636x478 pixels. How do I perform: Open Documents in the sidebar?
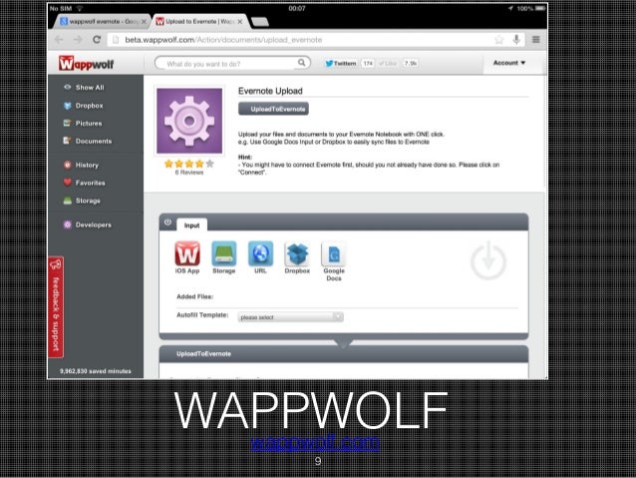[88, 141]
